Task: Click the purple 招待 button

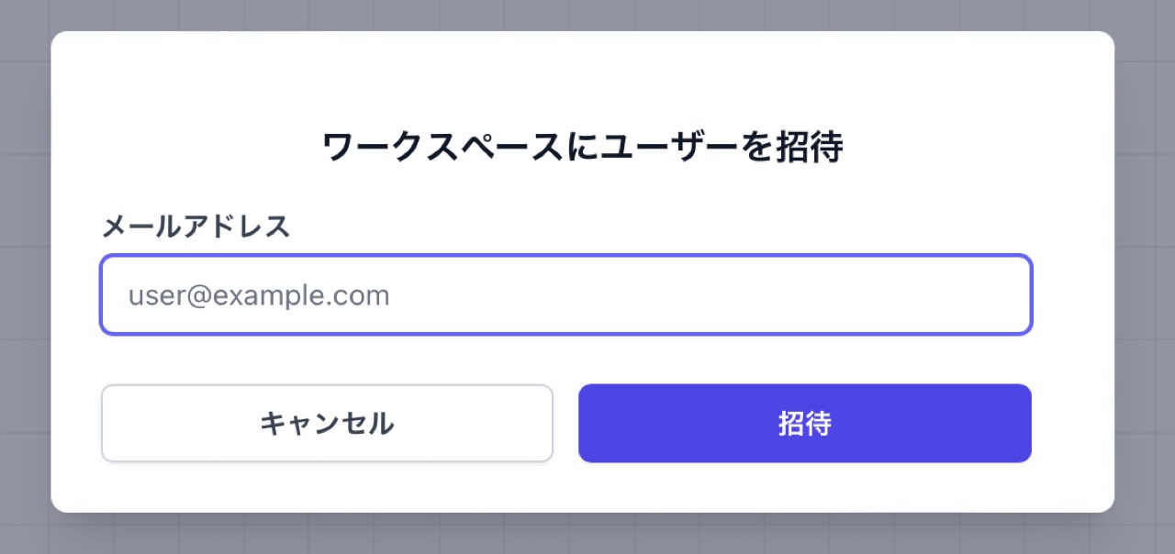Action: 804,423
